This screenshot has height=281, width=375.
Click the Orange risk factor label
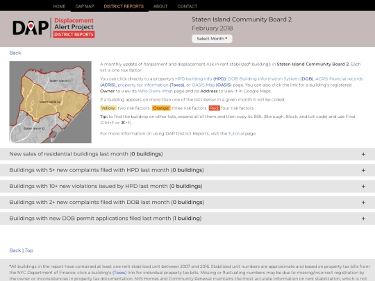tap(161, 108)
